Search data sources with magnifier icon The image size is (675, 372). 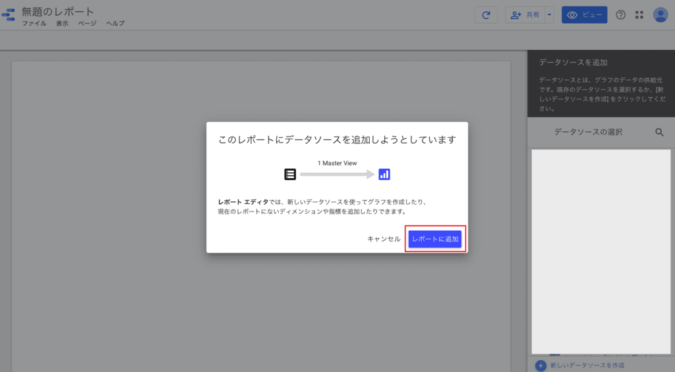(x=659, y=132)
